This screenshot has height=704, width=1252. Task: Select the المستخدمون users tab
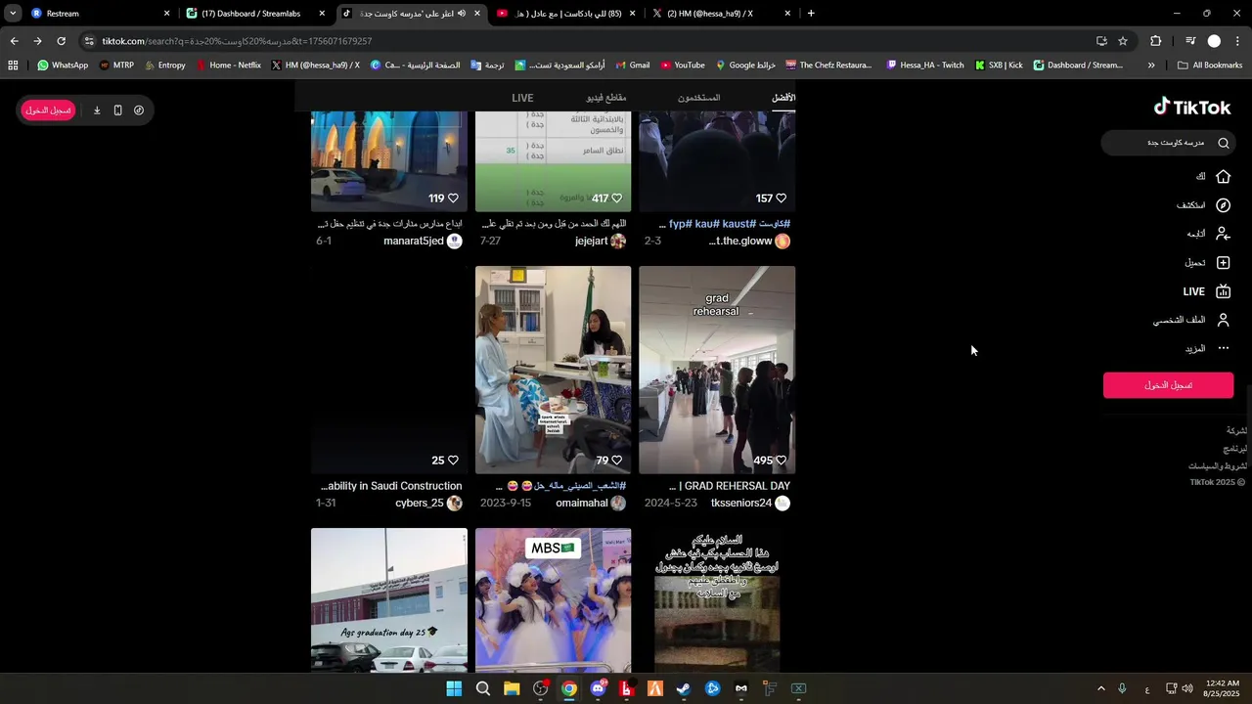pos(699,98)
